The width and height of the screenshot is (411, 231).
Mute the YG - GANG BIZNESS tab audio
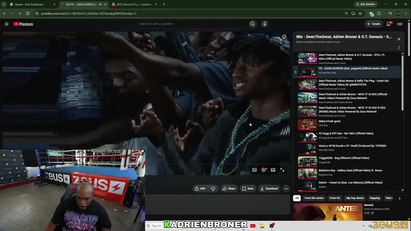pos(100,4)
